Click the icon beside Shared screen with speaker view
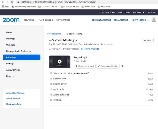 (51, 73)
